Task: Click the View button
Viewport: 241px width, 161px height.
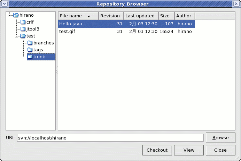Action: [189, 150]
